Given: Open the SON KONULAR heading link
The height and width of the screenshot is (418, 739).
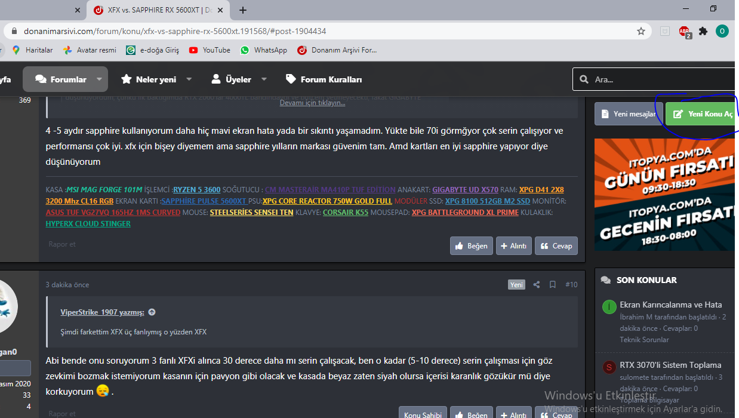Looking at the screenshot, I should click(x=648, y=280).
